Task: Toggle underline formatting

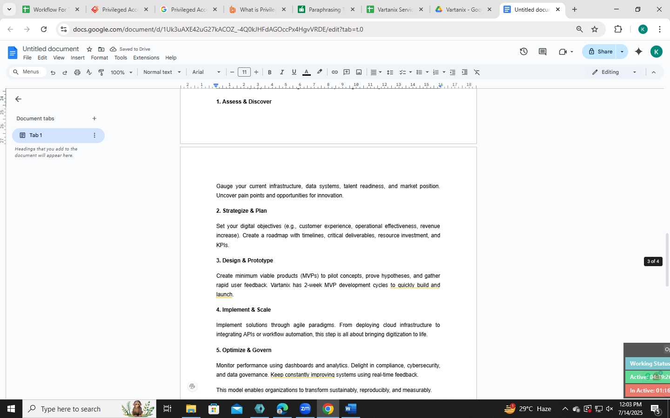Action: (x=294, y=72)
